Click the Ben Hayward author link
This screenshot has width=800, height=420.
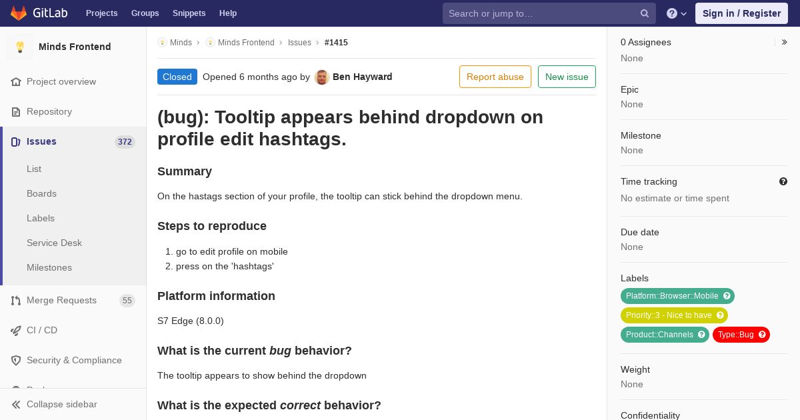(363, 77)
